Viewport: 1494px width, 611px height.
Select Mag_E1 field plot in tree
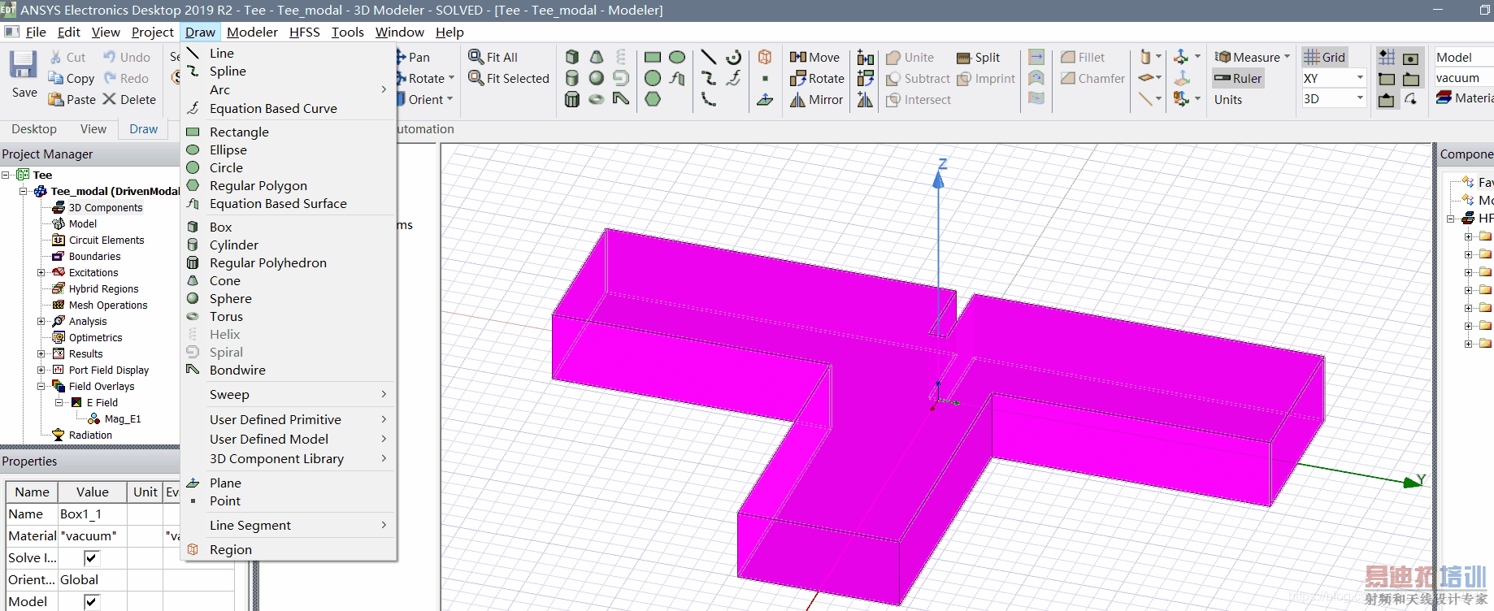(x=122, y=419)
